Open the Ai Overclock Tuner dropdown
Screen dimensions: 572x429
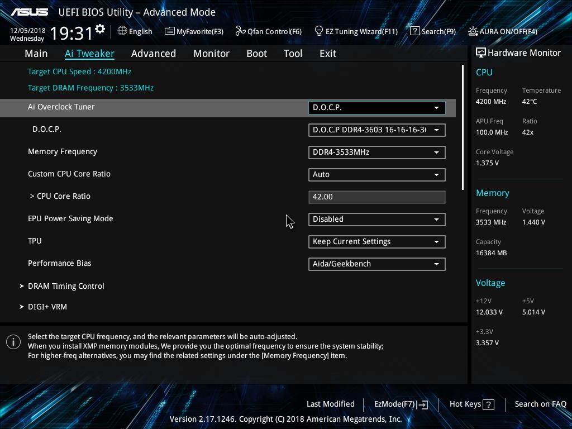coord(377,108)
